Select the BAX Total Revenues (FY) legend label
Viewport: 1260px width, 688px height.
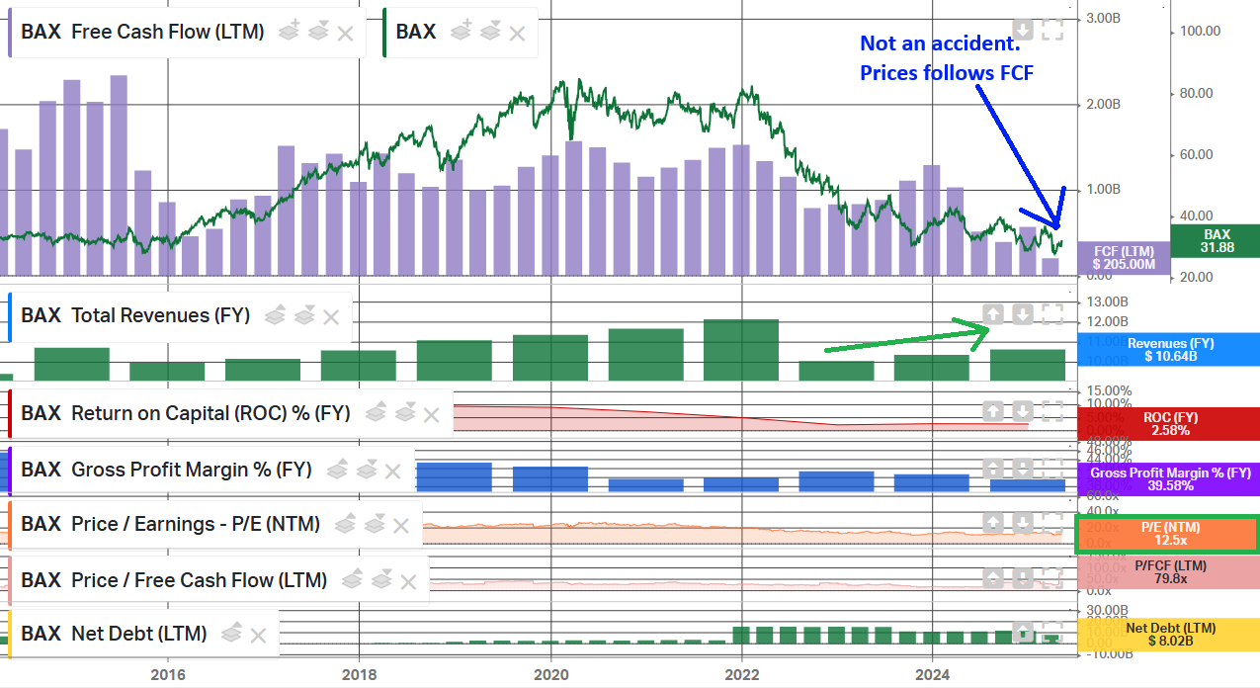pos(135,315)
